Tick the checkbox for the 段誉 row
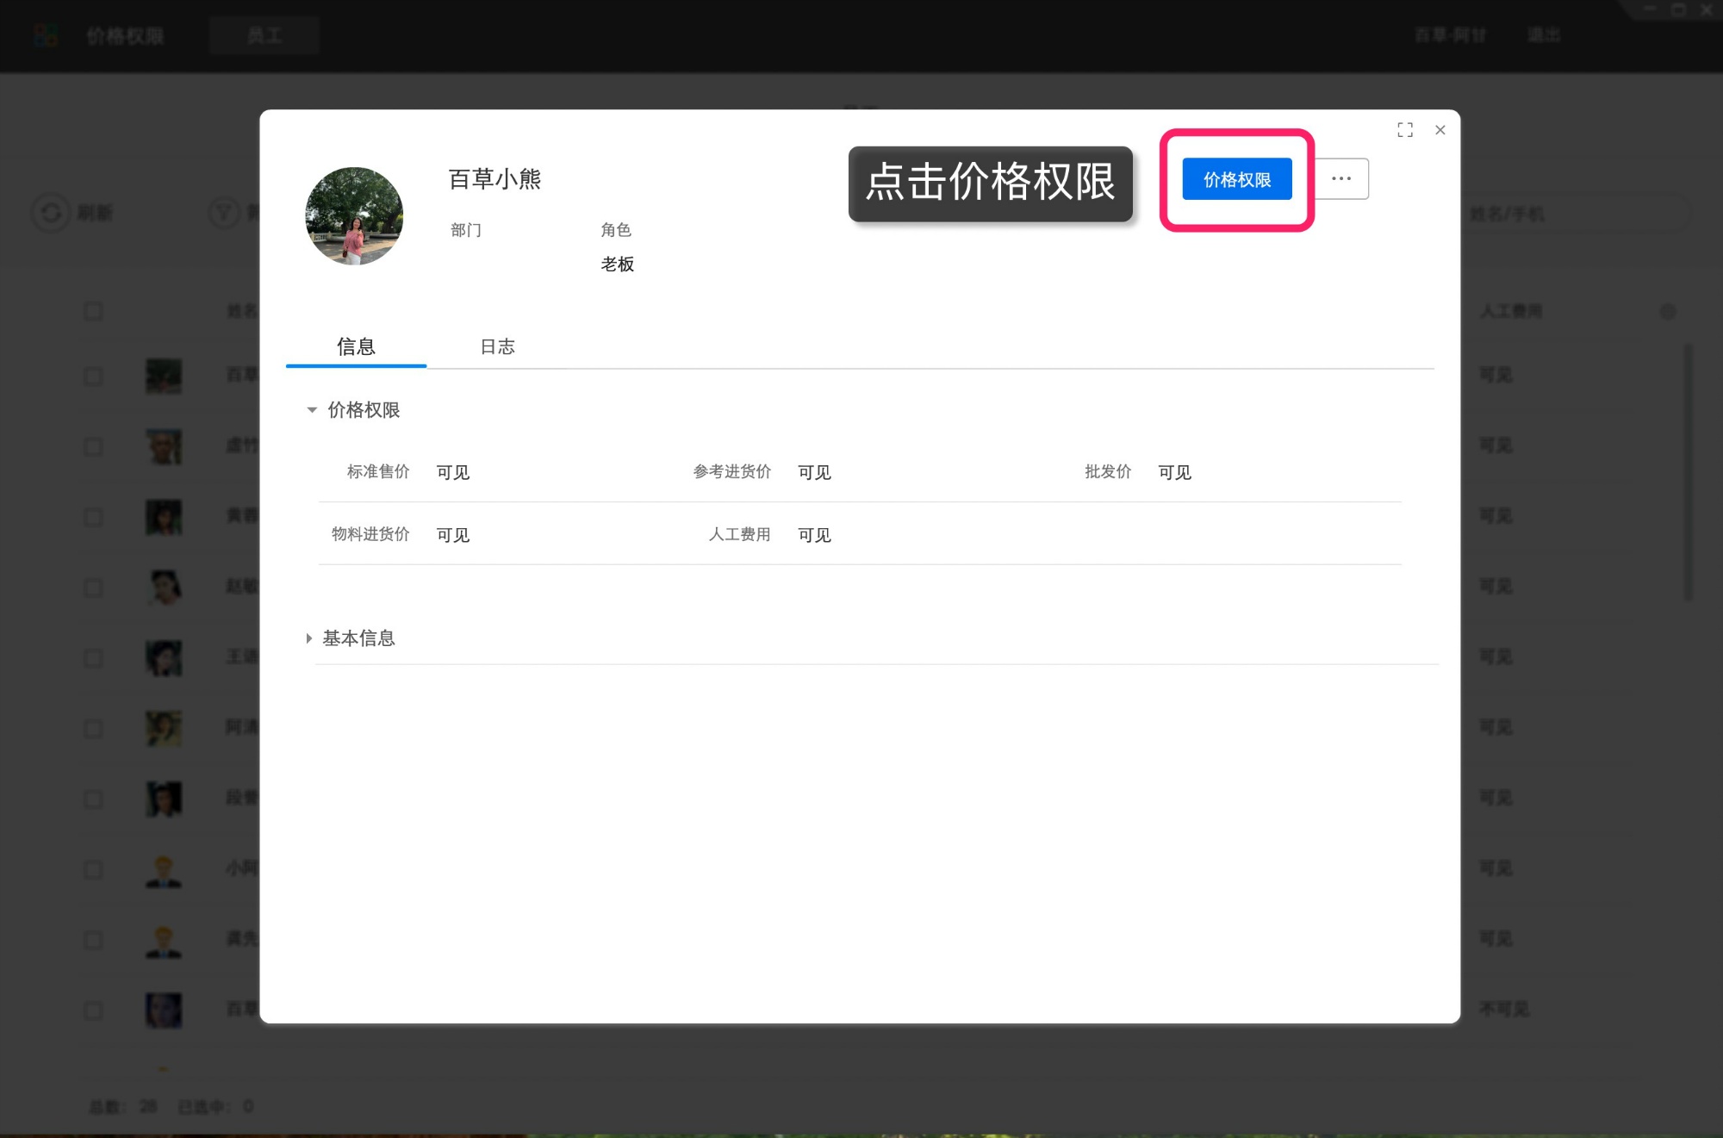Screen dimensions: 1723x1138 click(x=93, y=799)
